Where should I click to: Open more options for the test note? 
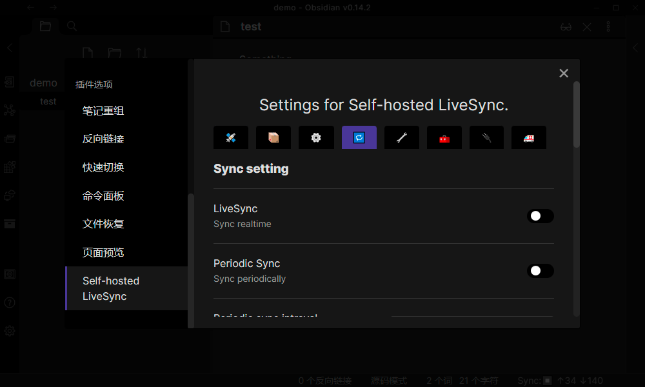click(608, 26)
